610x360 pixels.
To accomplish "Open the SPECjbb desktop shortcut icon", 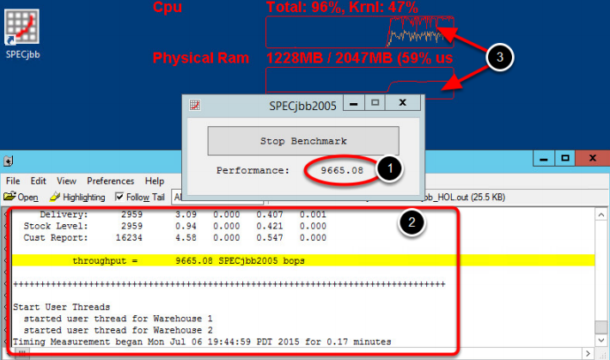I will pos(22,34).
